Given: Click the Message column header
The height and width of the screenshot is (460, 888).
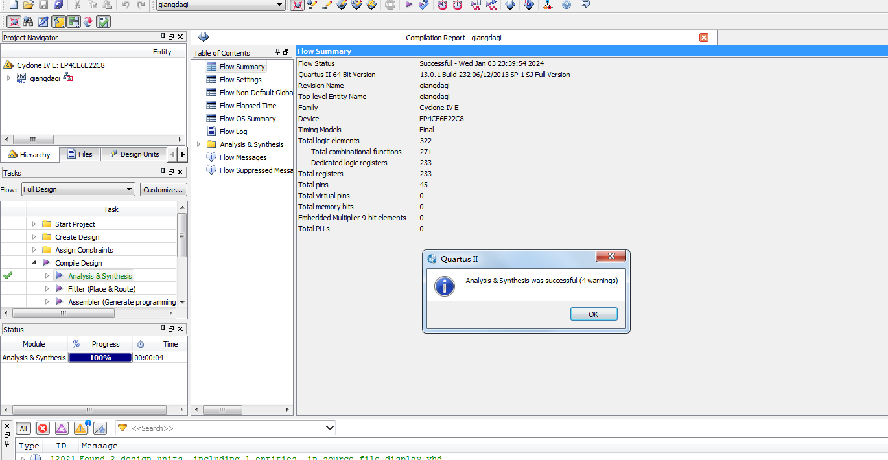Looking at the screenshot, I should pos(99,446).
